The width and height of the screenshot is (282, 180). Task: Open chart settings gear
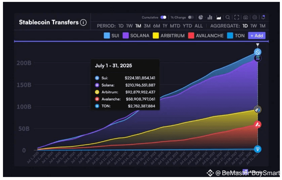point(254,17)
